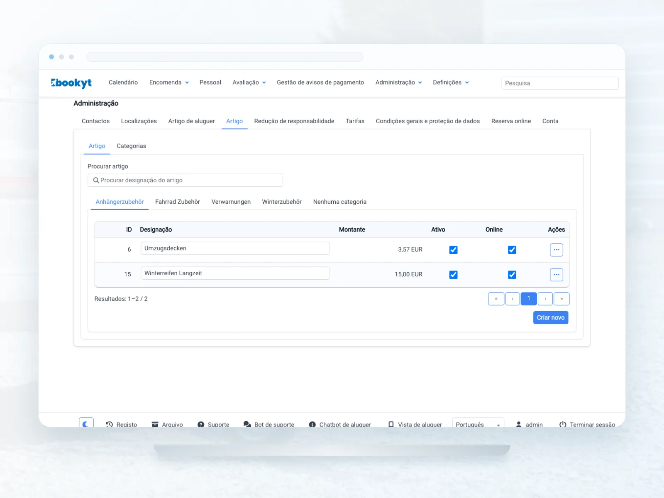Switch to the Categorias tab
Screen dimensions: 664x498
pos(131,146)
